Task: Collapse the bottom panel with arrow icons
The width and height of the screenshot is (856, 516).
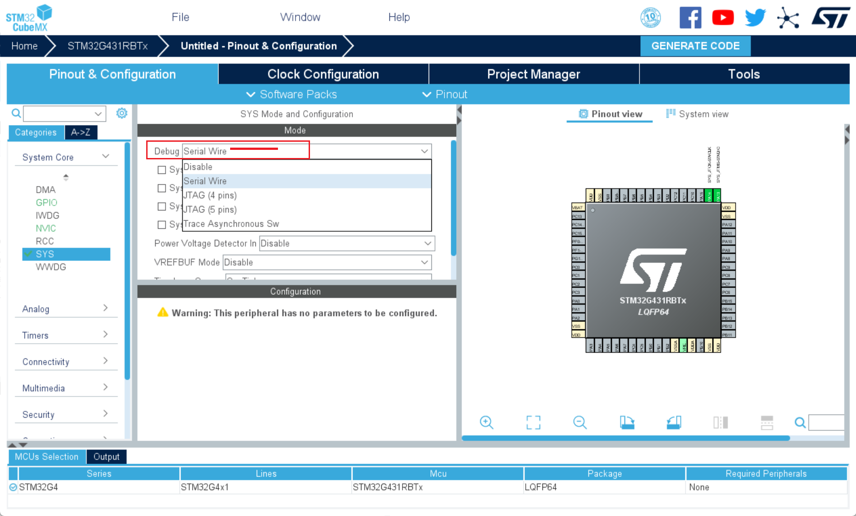Action: [18, 445]
